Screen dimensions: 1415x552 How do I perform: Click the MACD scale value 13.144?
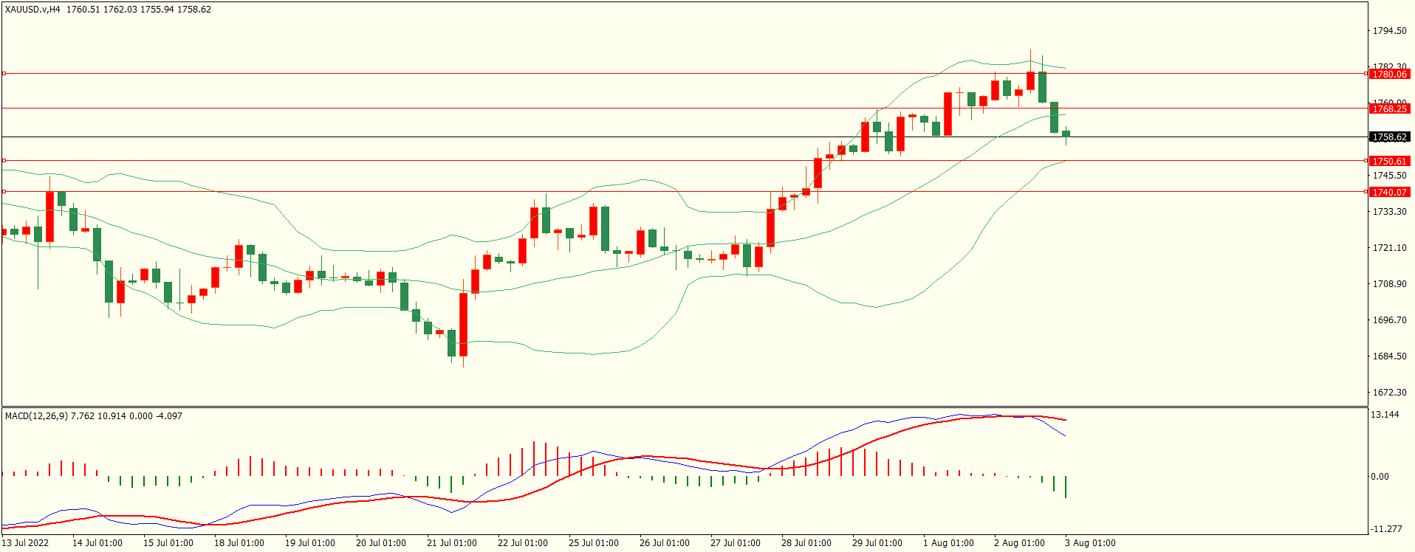pos(1385,415)
